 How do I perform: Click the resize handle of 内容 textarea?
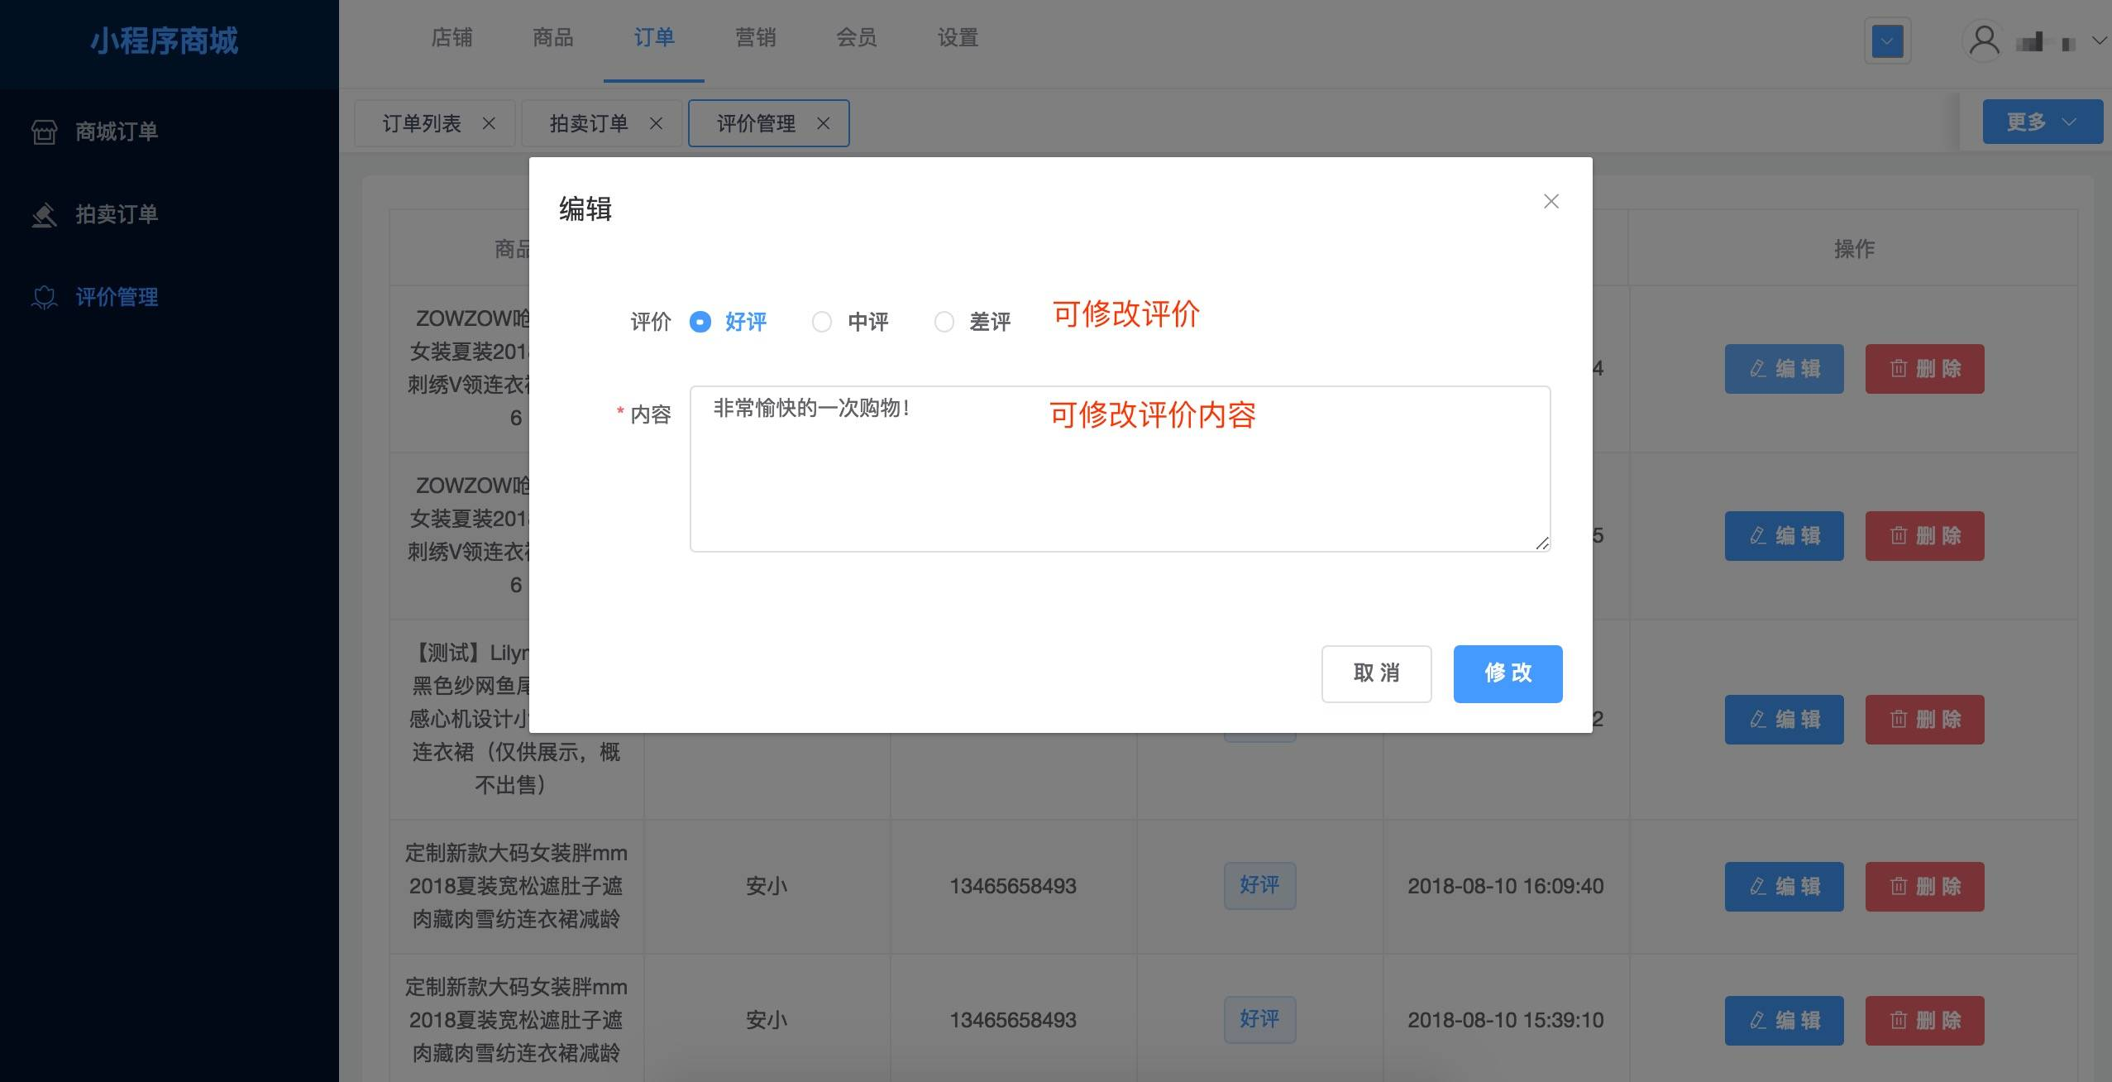(x=1542, y=543)
